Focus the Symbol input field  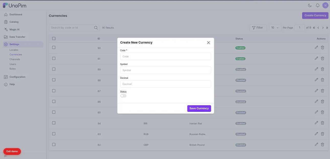166,70
